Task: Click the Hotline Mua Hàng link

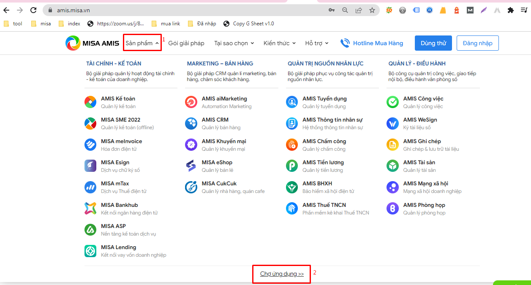Action: (372, 43)
